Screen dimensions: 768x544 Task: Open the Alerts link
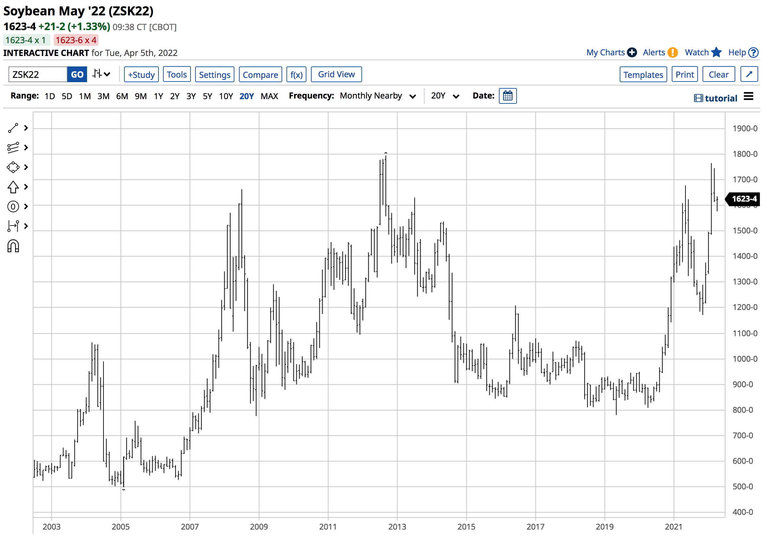tap(660, 53)
